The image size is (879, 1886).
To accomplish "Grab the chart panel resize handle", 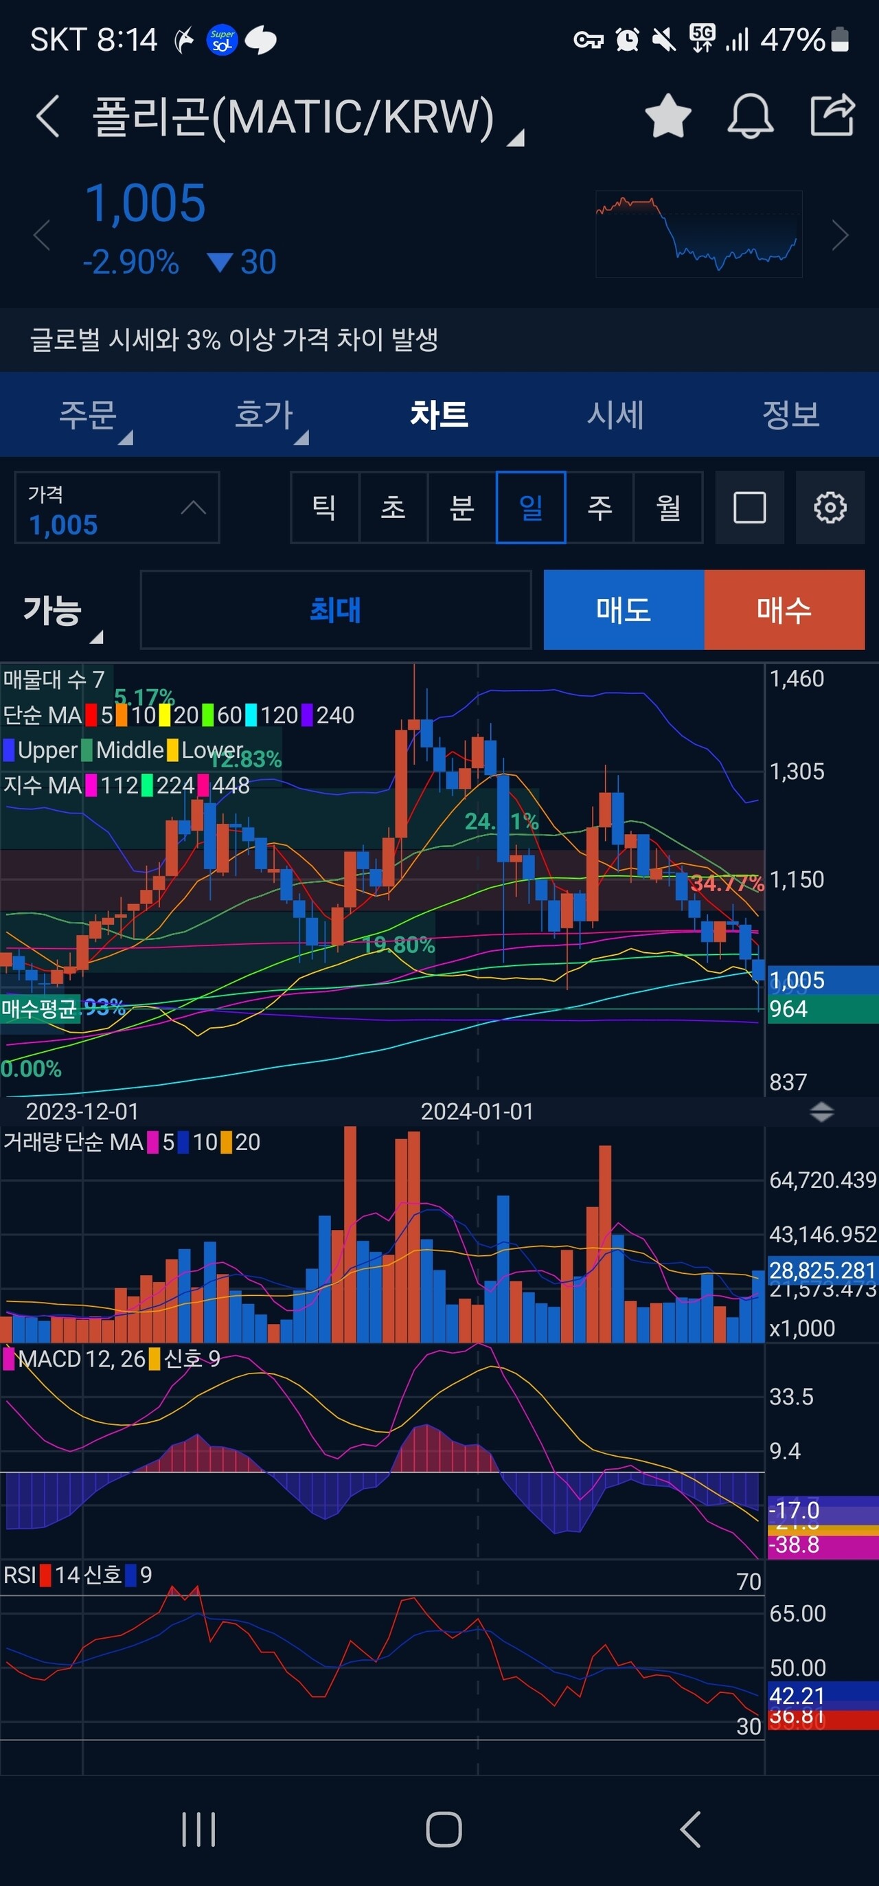I will pyautogui.click(x=822, y=1112).
